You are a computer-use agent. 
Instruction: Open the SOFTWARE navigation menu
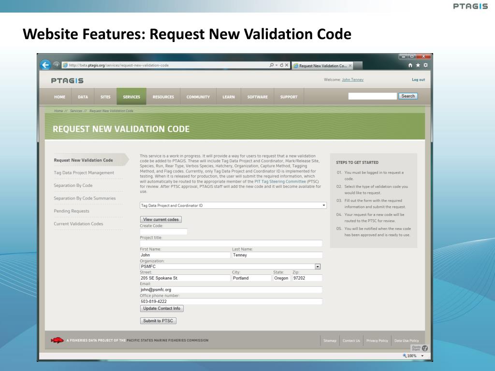[x=257, y=97]
